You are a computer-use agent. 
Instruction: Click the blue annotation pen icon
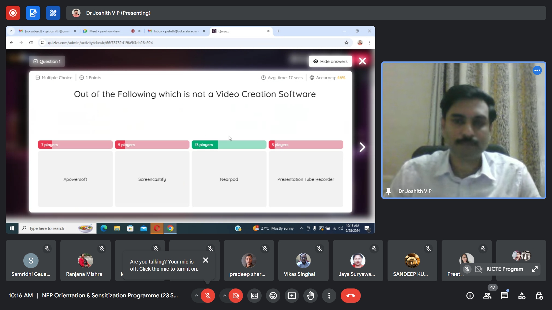point(53,13)
